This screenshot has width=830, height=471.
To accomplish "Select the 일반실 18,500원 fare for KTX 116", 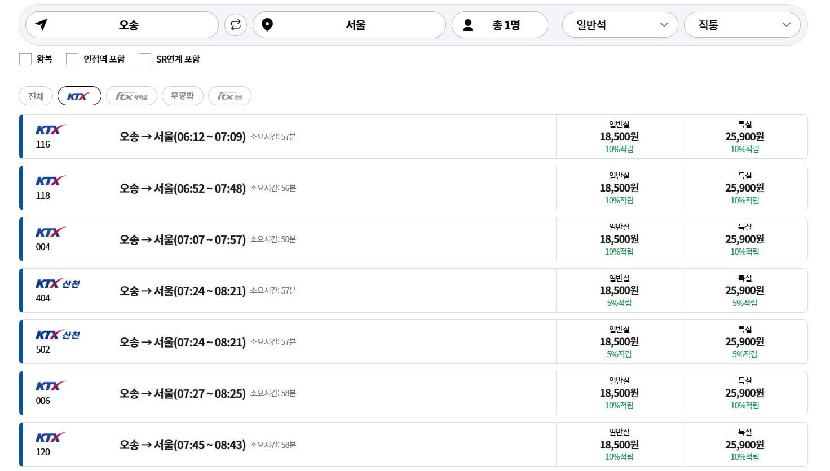I will click(620, 136).
